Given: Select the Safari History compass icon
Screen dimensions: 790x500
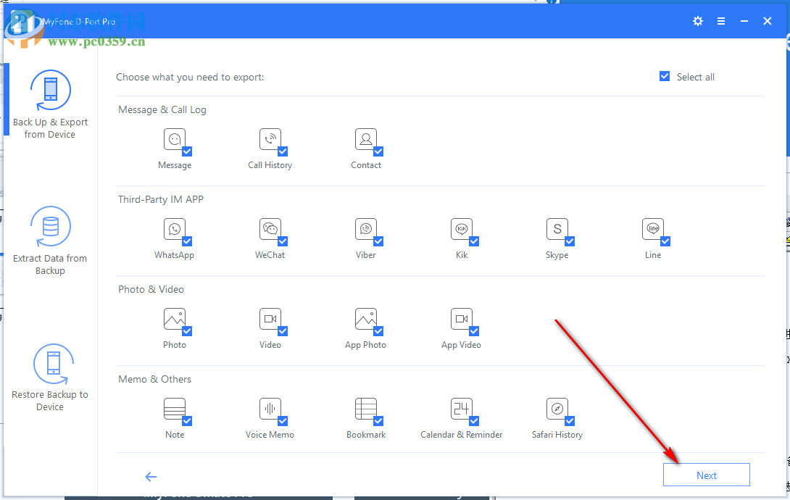Looking at the screenshot, I should click(x=557, y=409).
